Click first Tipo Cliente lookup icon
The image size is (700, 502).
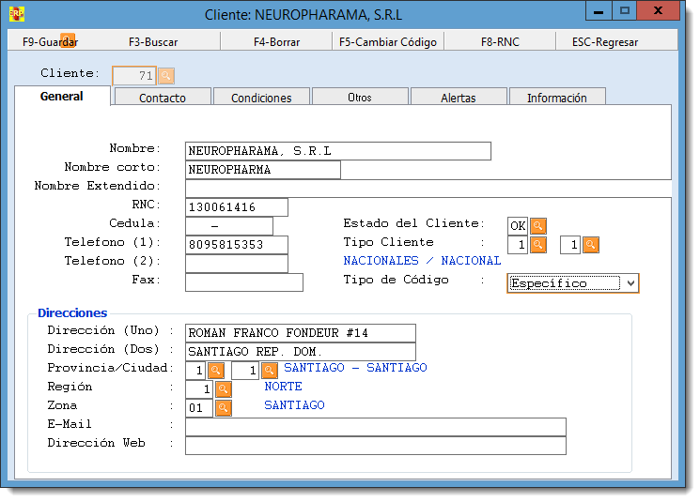click(537, 245)
